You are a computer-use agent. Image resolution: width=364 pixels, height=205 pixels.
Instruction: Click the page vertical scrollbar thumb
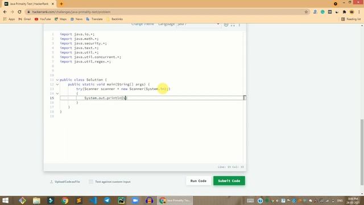362,152
